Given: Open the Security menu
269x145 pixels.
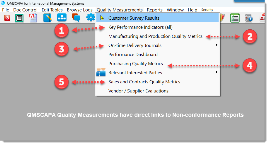Looking at the screenshot, I should (x=207, y=10).
